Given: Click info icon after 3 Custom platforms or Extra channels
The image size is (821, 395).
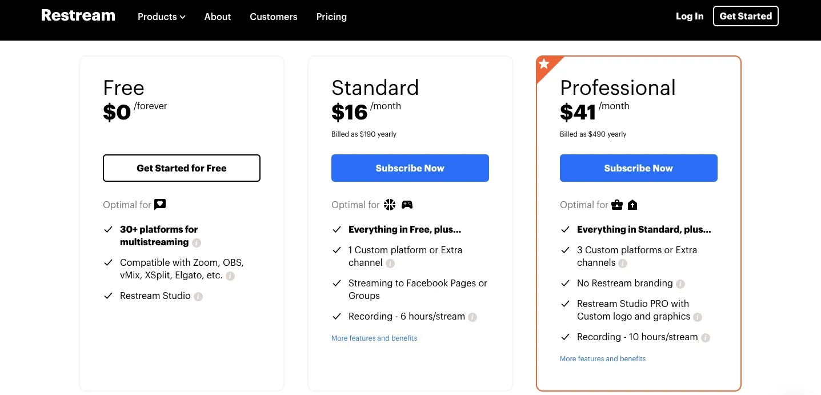Looking at the screenshot, I should (623, 264).
